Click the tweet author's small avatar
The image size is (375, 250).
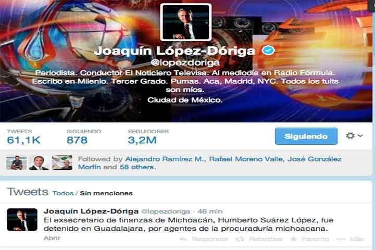(22, 219)
